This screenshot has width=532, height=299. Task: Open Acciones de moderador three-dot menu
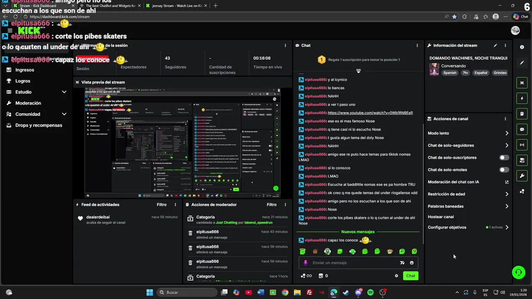(285, 205)
